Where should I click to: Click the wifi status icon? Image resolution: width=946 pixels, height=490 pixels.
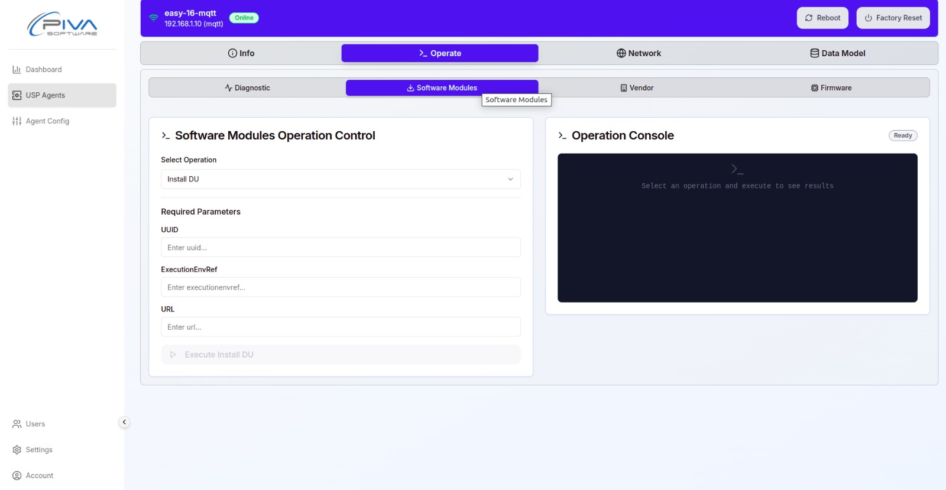click(153, 18)
